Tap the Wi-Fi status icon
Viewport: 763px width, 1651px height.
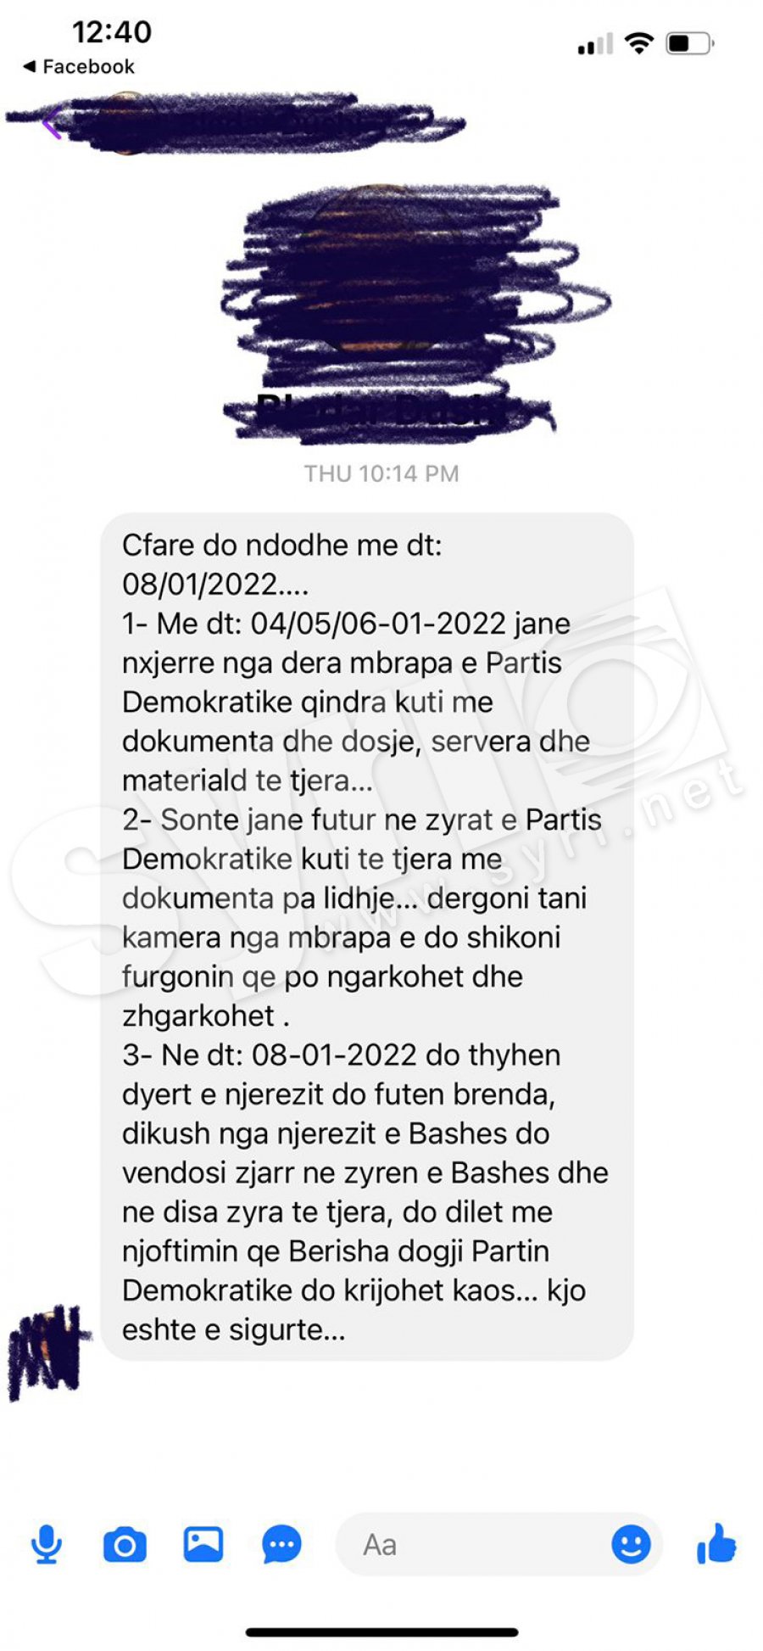638,42
